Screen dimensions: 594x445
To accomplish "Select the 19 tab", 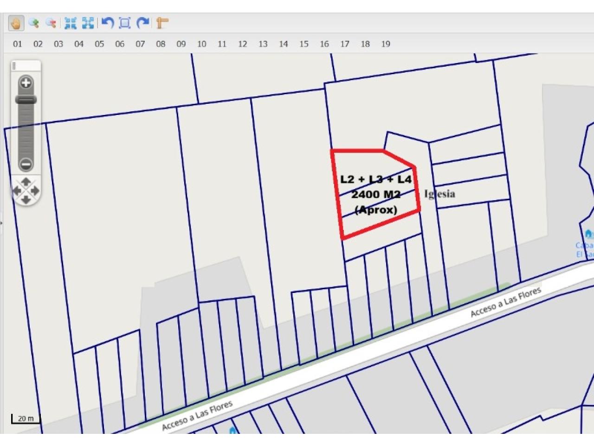I will [x=386, y=44].
